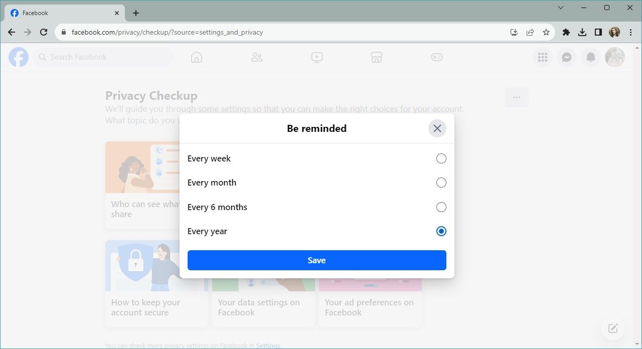Screen dimensions: 642x349
Task: Select the Every week reminder option
Action: tap(441, 158)
